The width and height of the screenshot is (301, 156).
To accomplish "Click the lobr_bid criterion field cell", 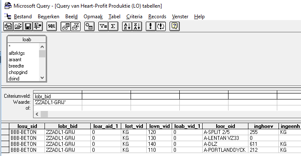I will point(58,96).
